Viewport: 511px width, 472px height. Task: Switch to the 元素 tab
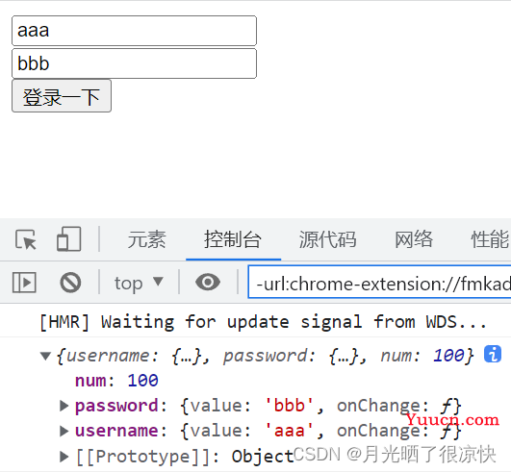[146, 239]
